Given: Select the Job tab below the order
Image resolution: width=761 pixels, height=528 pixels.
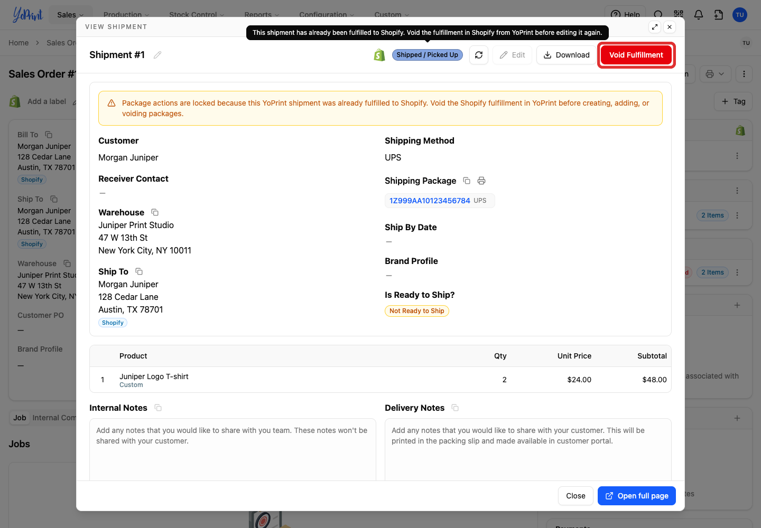Looking at the screenshot, I should pos(20,418).
